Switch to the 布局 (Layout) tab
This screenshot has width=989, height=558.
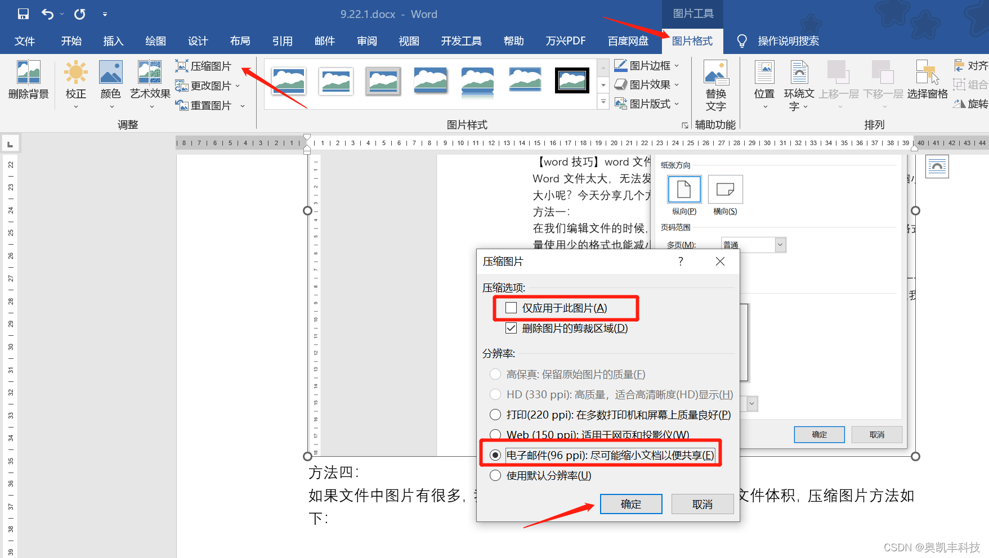click(x=240, y=41)
